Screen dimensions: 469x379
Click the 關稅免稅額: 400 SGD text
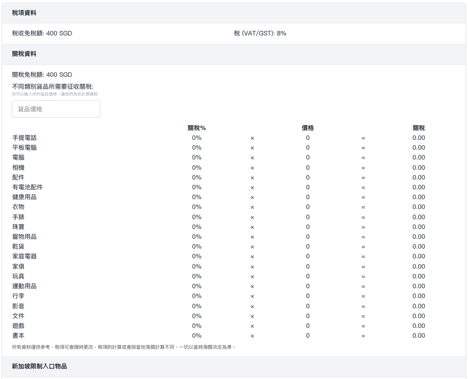coord(42,75)
